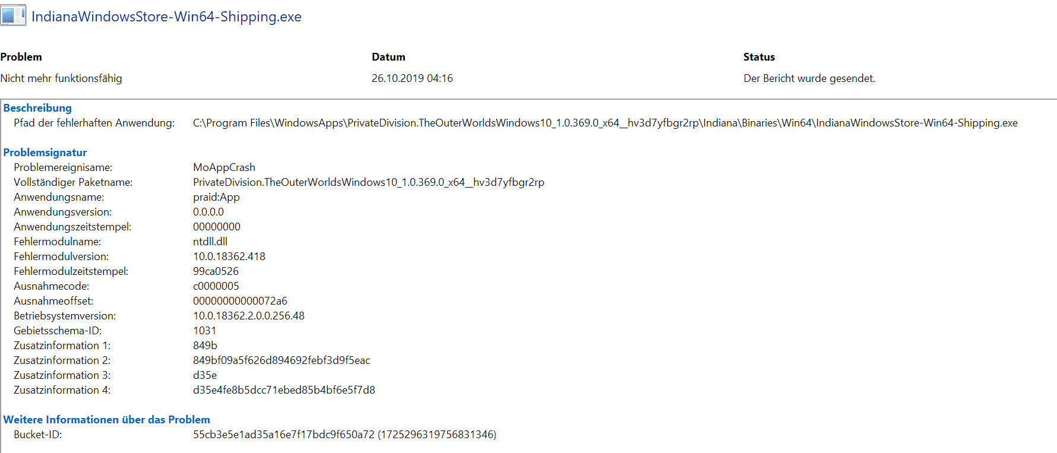Select the faulty application path value

(x=605, y=123)
